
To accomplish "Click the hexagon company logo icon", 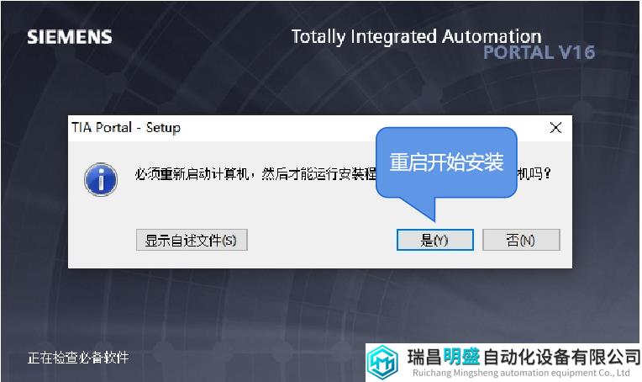I will pyautogui.click(x=382, y=363).
